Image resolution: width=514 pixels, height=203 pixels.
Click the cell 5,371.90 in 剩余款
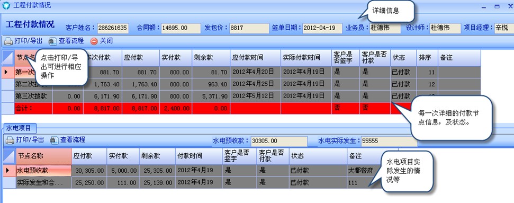tap(211, 96)
